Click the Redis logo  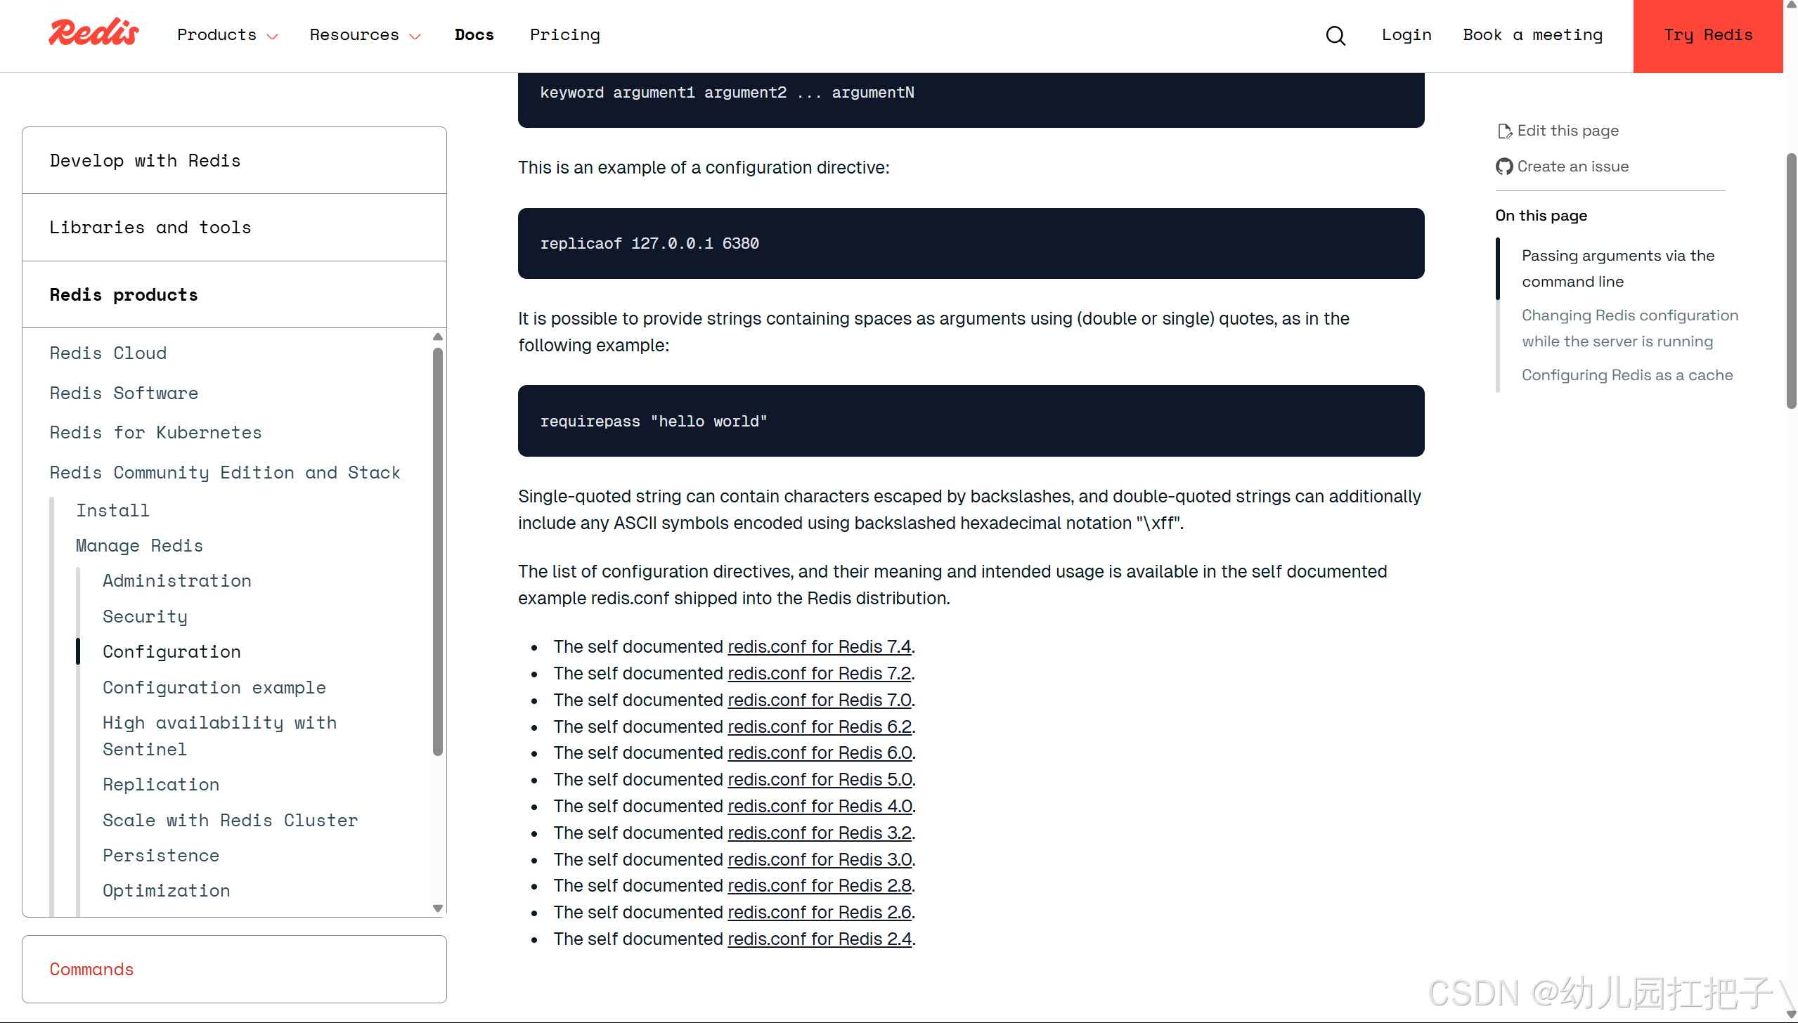93,33
